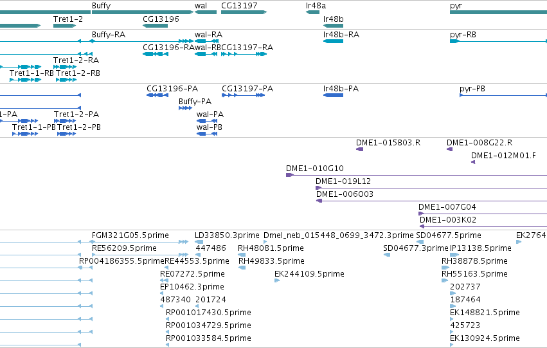
Task: Click the Dmel_neb_015448_0699_3472.3prime label
Action: point(338,235)
